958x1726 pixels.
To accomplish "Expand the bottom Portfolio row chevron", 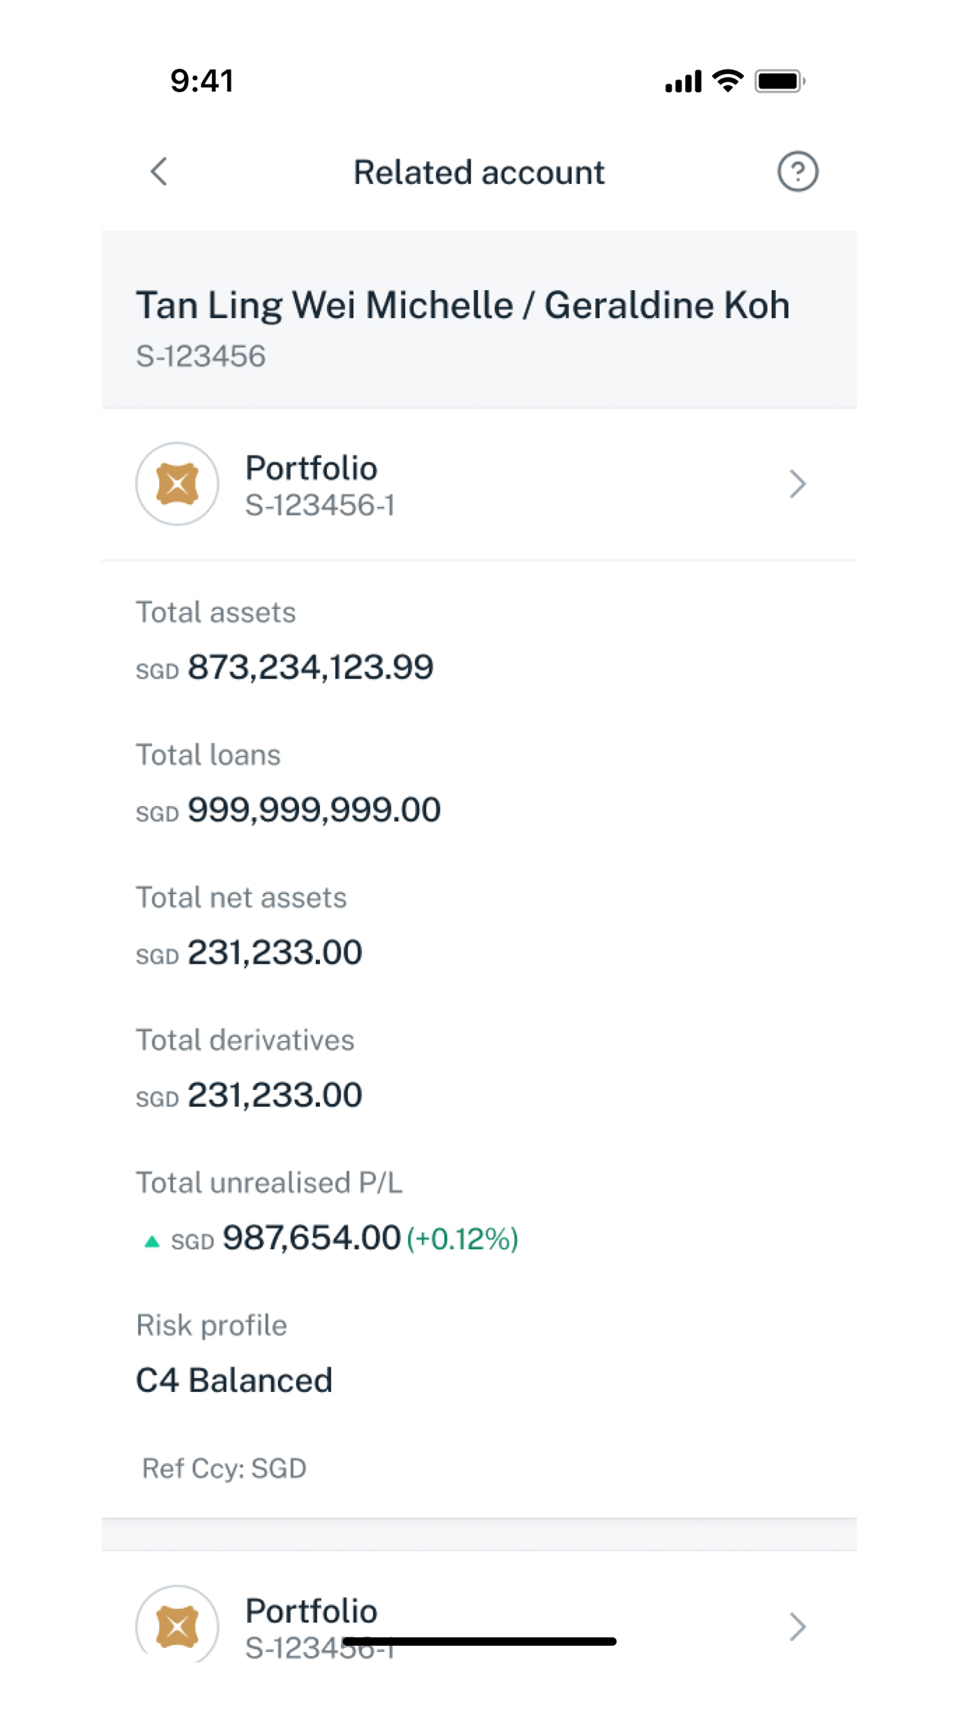I will point(797,1627).
